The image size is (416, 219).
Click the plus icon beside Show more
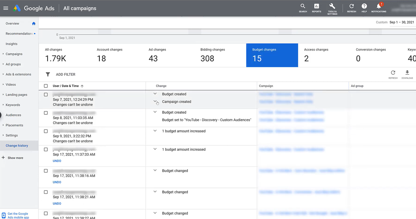coord(3,157)
